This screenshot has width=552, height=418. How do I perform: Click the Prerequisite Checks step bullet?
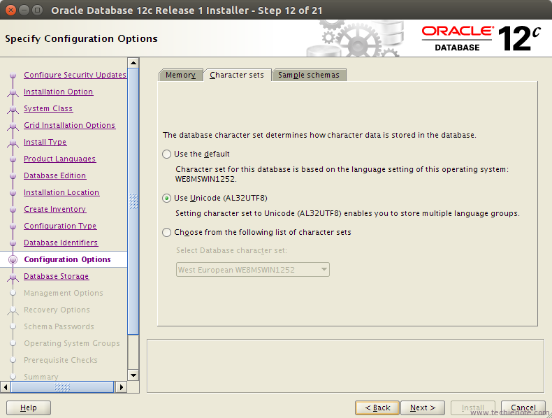point(13,360)
